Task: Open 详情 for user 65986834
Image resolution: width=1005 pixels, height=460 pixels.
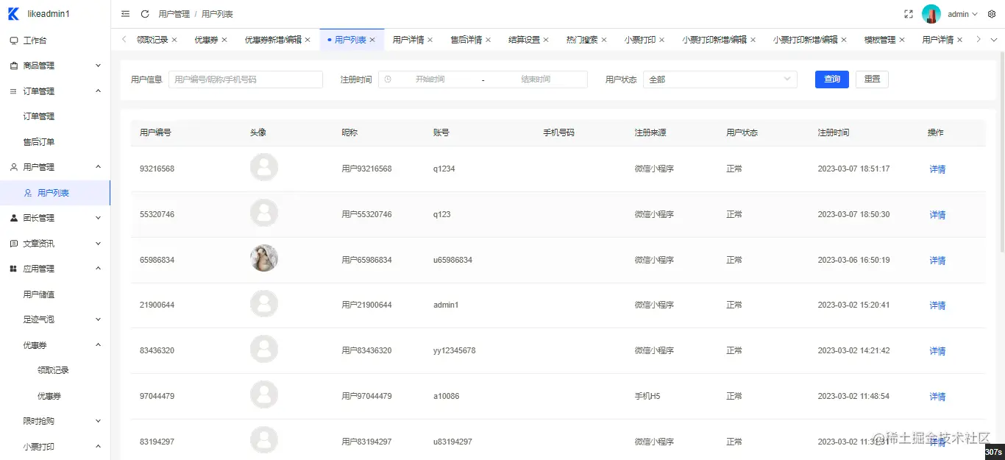Action: (x=937, y=261)
